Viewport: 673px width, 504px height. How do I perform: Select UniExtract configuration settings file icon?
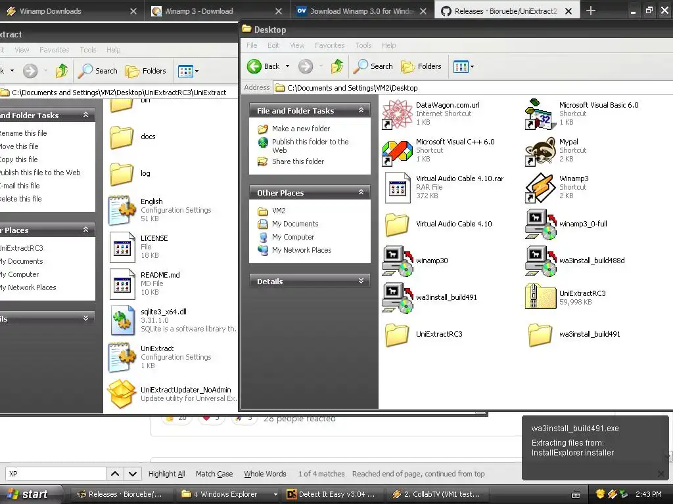coord(122,357)
